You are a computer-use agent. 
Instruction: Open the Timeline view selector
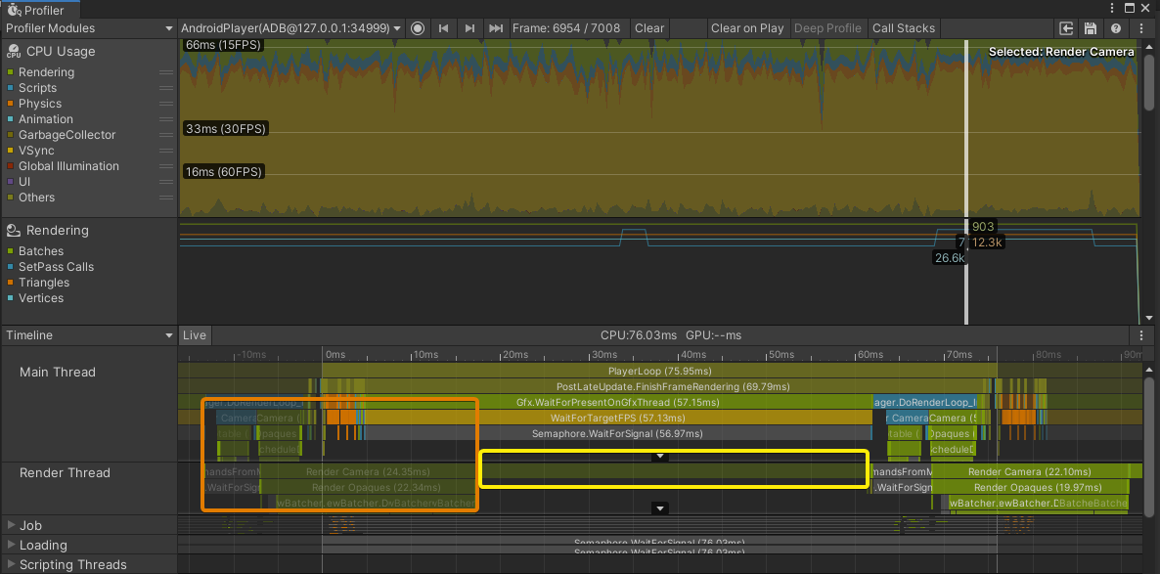[88, 335]
